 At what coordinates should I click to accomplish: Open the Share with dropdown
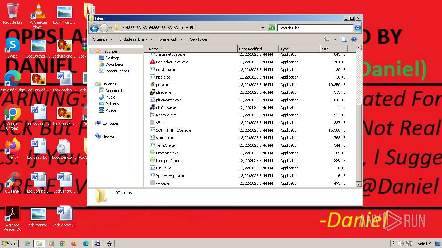(x=171, y=39)
